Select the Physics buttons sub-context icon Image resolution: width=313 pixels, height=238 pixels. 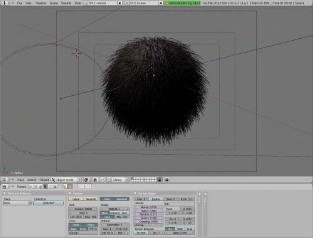click(69, 187)
